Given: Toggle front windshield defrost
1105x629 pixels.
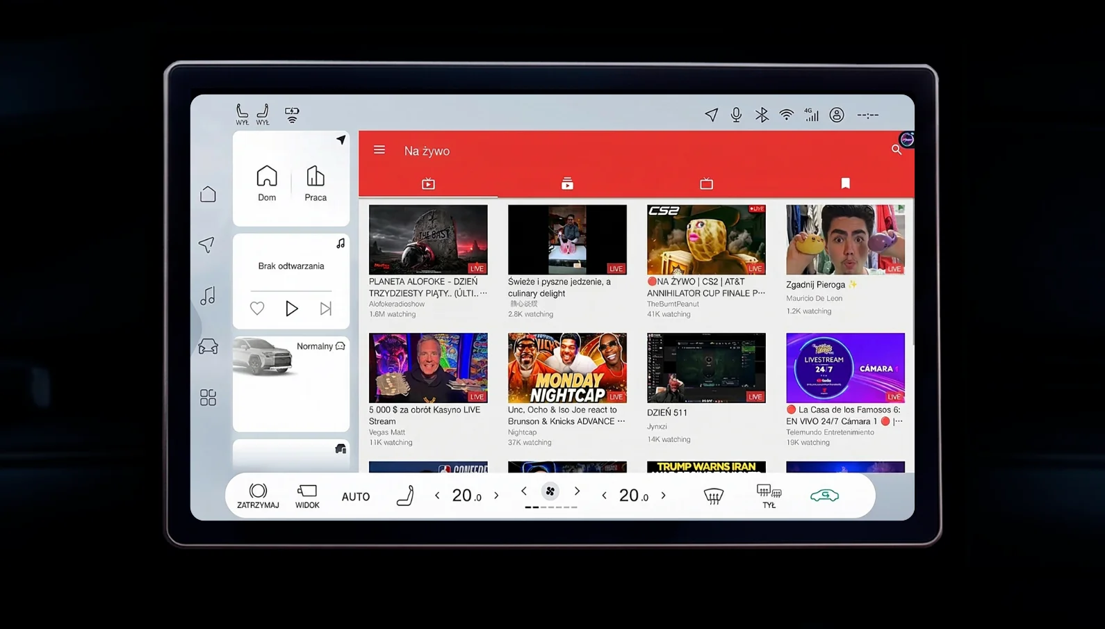Looking at the screenshot, I should pos(714,496).
